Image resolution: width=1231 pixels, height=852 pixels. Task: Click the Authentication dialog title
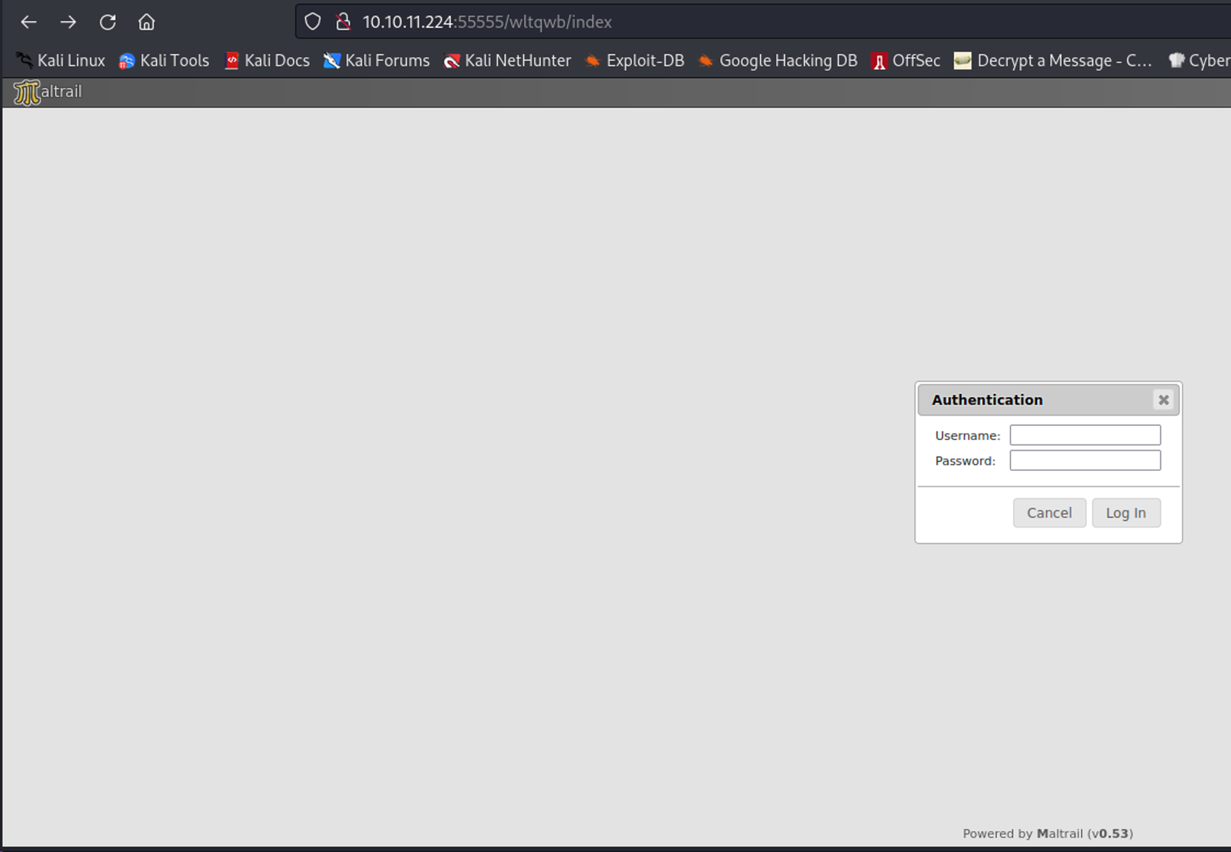(987, 400)
